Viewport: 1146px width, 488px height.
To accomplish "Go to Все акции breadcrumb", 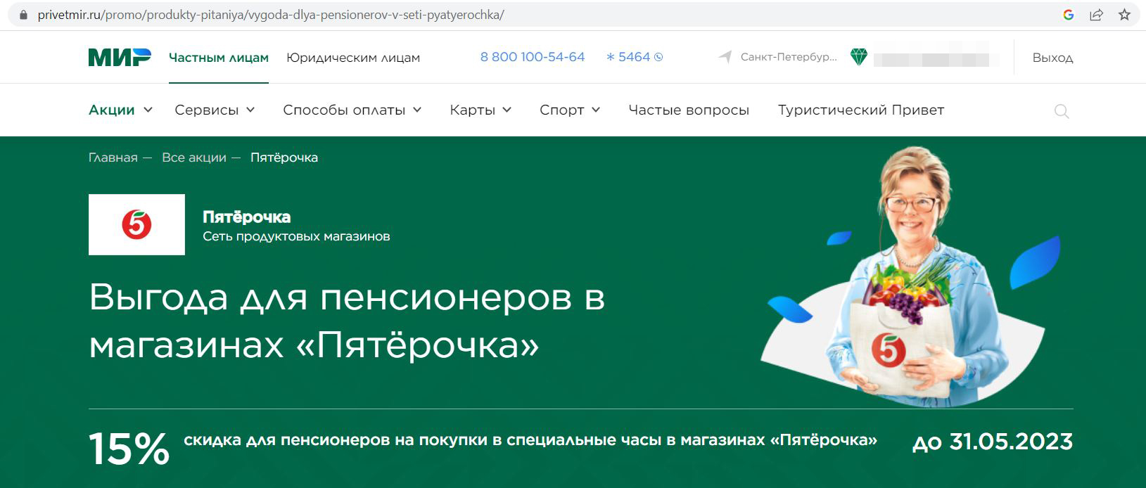I will pyautogui.click(x=194, y=158).
